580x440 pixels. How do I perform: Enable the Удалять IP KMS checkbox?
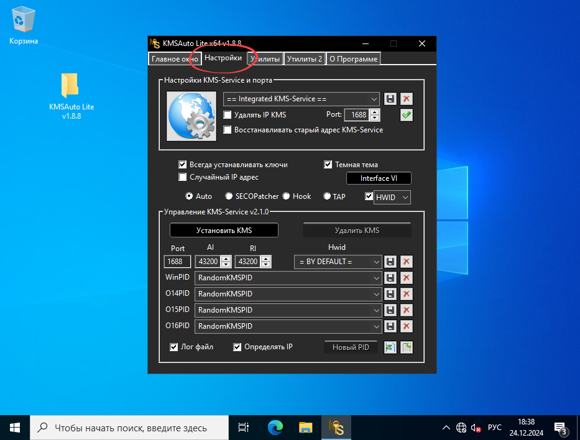point(228,115)
